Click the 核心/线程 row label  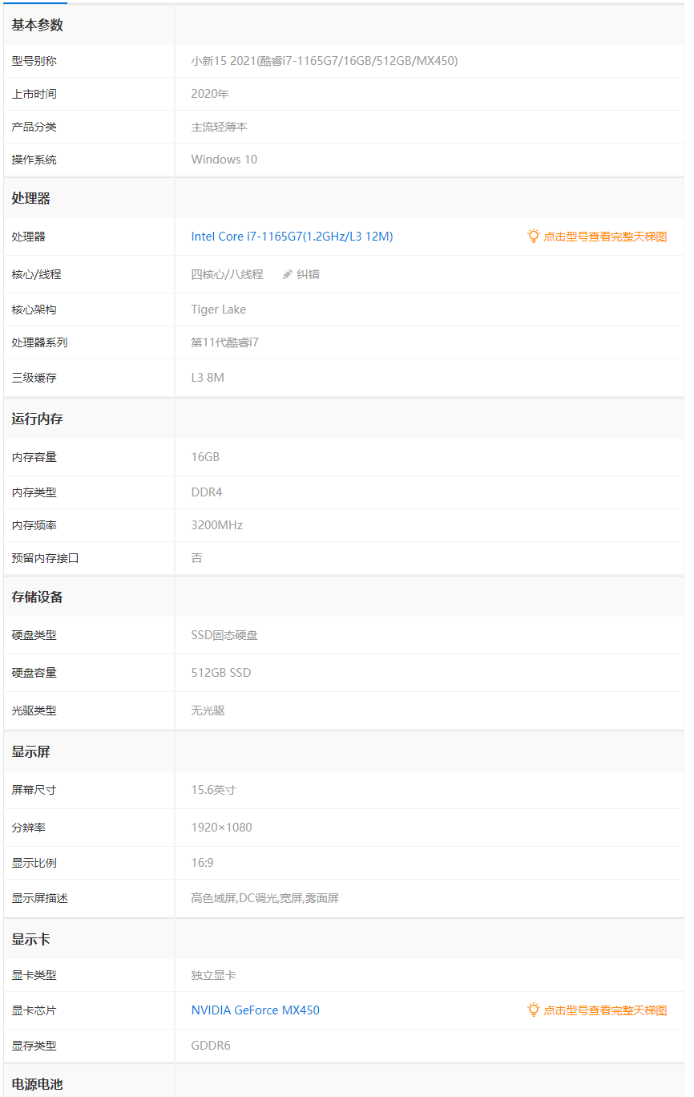(36, 274)
